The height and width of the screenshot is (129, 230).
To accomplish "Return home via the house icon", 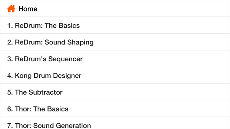I will click(x=11, y=9).
